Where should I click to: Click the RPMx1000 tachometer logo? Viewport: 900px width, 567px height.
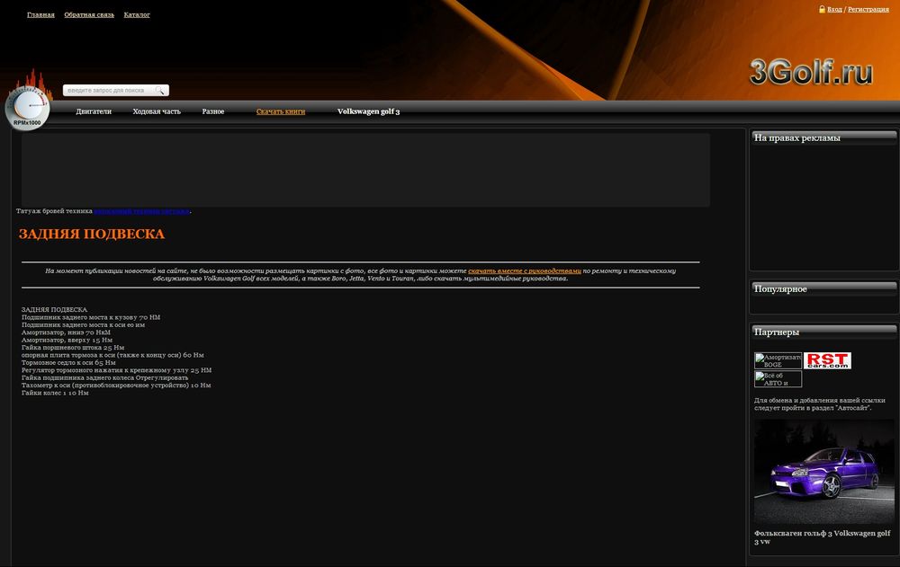pyautogui.click(x=28, y=108)
